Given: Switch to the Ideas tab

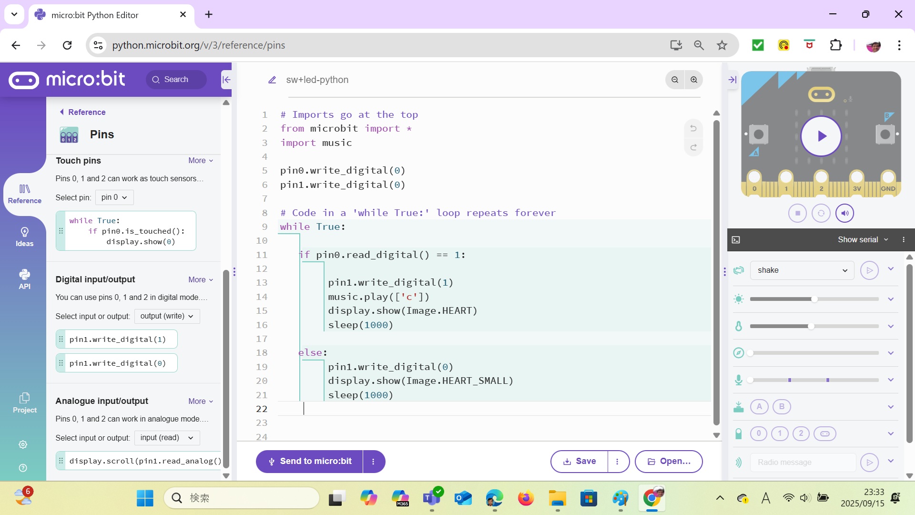Looking at the screenshot, I should pos(24,237).
